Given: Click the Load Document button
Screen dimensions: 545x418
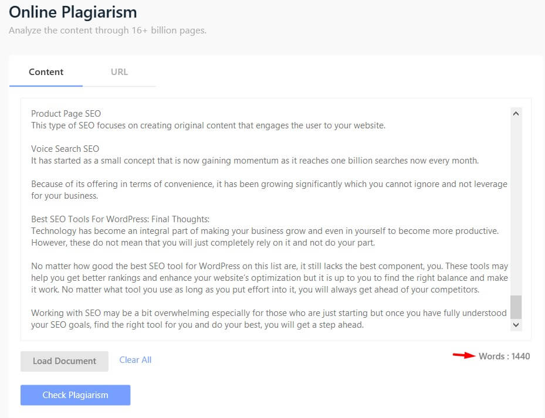Looking at the screenshot, I should pos(65,361).
